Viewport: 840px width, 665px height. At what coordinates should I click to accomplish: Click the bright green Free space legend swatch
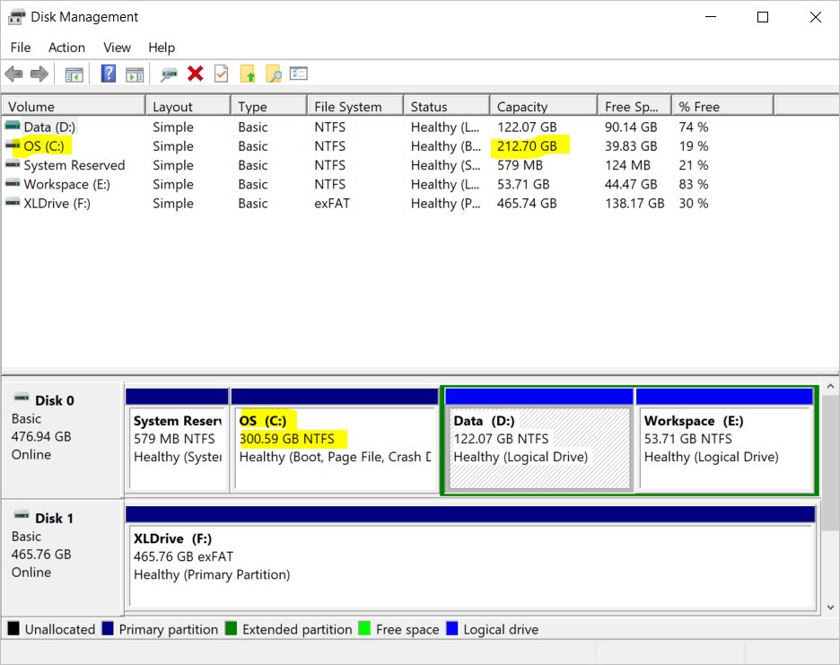point(364,628)
